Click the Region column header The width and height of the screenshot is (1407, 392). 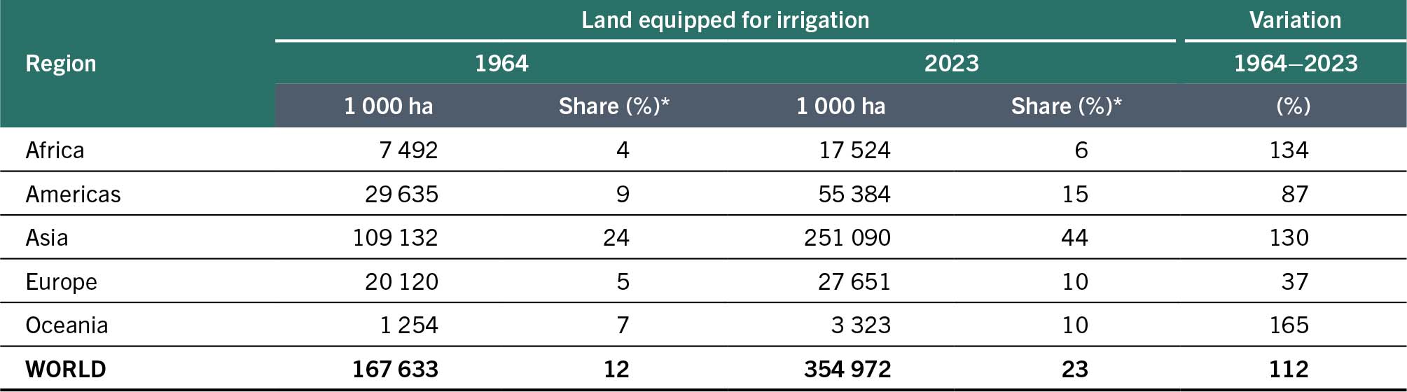point(61,64)
